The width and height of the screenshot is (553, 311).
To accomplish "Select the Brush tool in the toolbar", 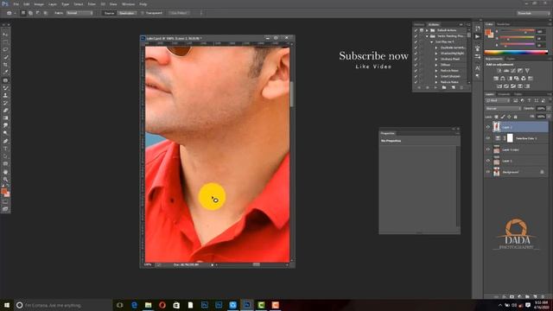I will pyautogui.click(x=5, y=88).
